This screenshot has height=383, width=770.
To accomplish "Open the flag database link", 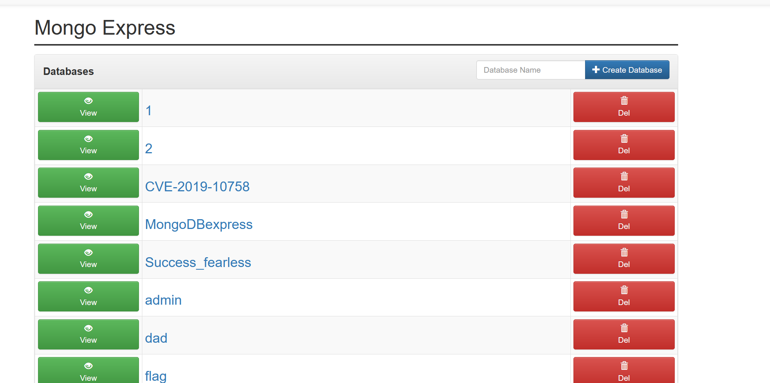I will click(x=156, y=376).
